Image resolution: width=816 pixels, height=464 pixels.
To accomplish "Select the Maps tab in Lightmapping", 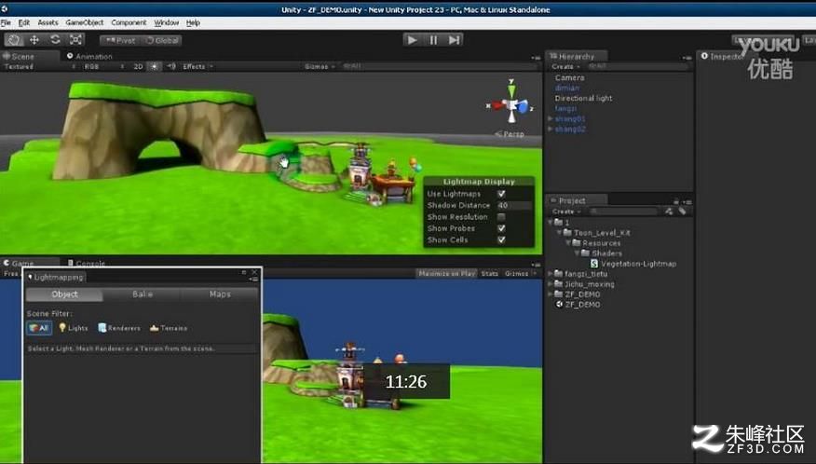I will point(220,294).
